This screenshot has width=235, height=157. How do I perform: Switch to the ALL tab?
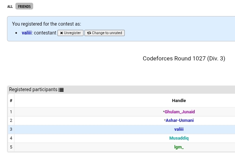[x=10, y=6]
